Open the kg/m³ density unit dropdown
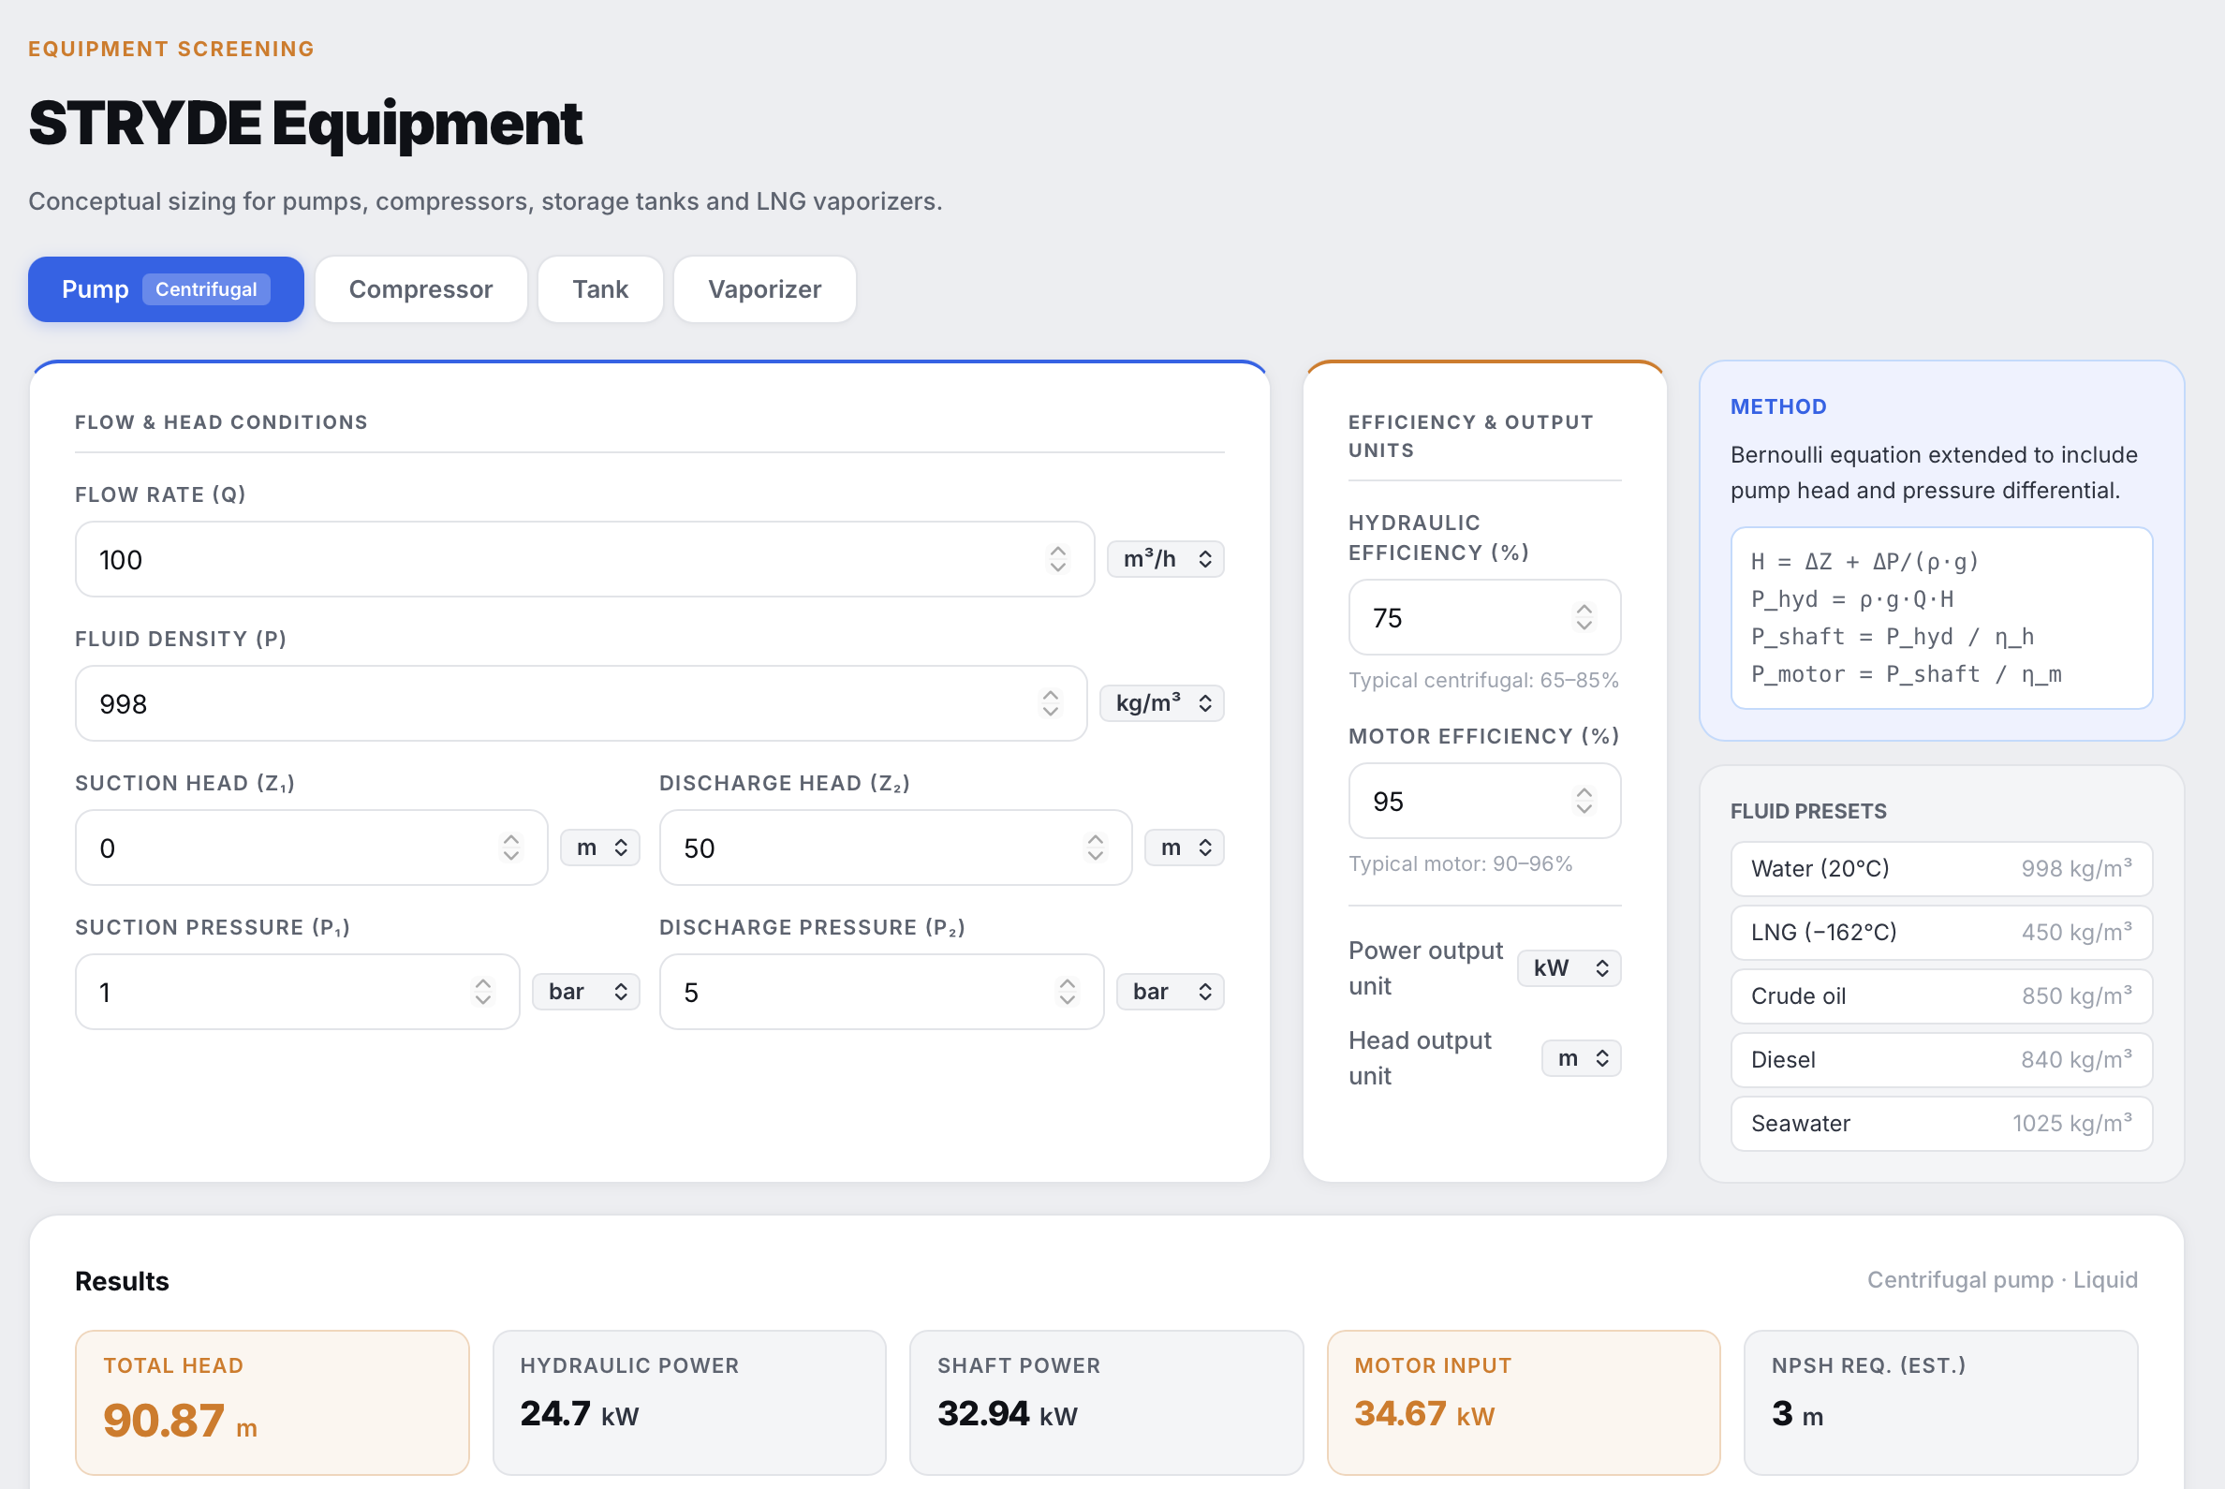The width and height of the screenshot is (2225, 1489). [x=1161, y=703]
